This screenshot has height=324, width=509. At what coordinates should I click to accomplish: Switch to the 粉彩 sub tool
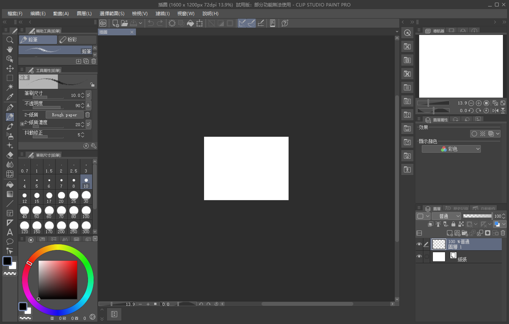(x=77, y=40)
